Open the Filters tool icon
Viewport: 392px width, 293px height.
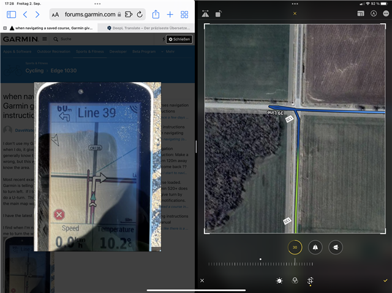pos(295,281)
